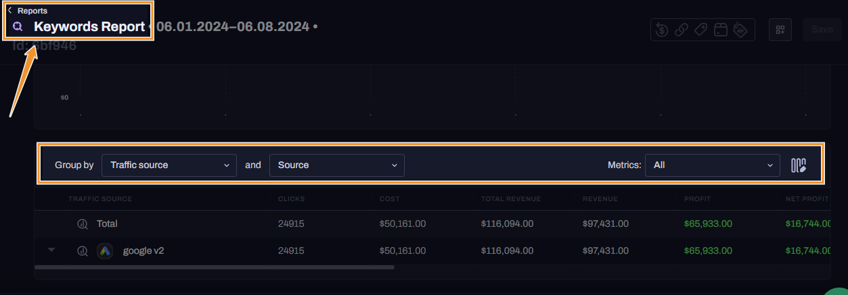Expand the google v2 row
848x295 pixels.
(x=51, y=250)
